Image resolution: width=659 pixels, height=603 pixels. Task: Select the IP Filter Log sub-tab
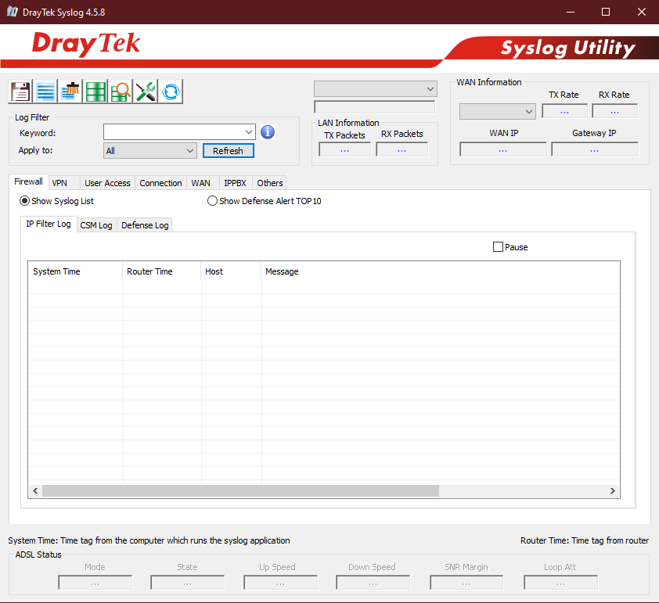(x=49, y=224)
